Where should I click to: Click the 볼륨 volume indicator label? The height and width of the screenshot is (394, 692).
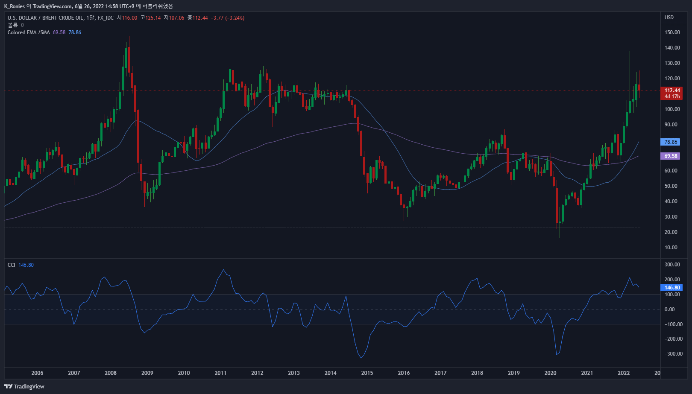13,25
